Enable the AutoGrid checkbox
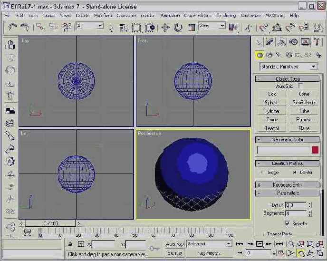 [300, 86]
